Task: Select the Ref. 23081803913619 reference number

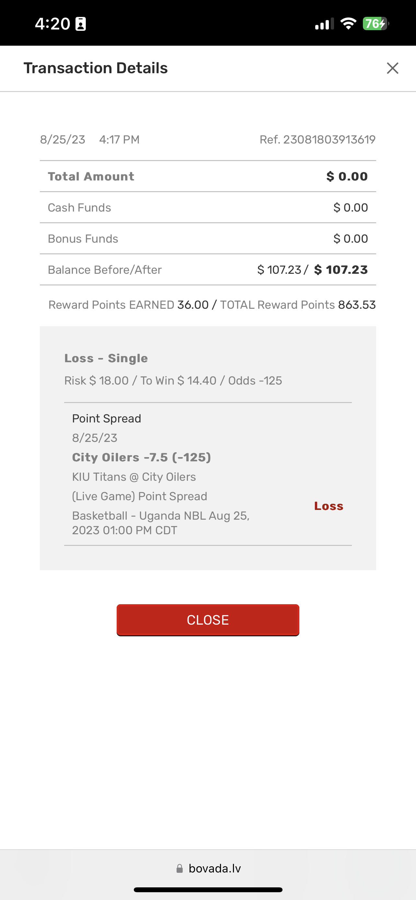Action: (x=317, y=140)
